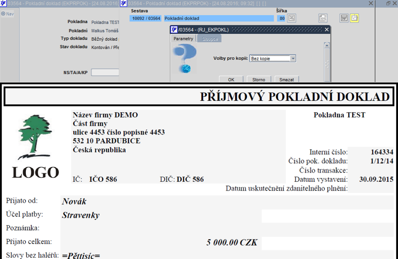Screen dimensions: 398x259
Task: Close the RJ_EKPOKL dialog
Action: [327, 30]
